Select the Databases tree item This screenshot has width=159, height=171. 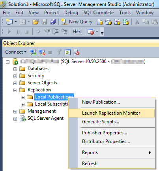[x=38, y=69]
